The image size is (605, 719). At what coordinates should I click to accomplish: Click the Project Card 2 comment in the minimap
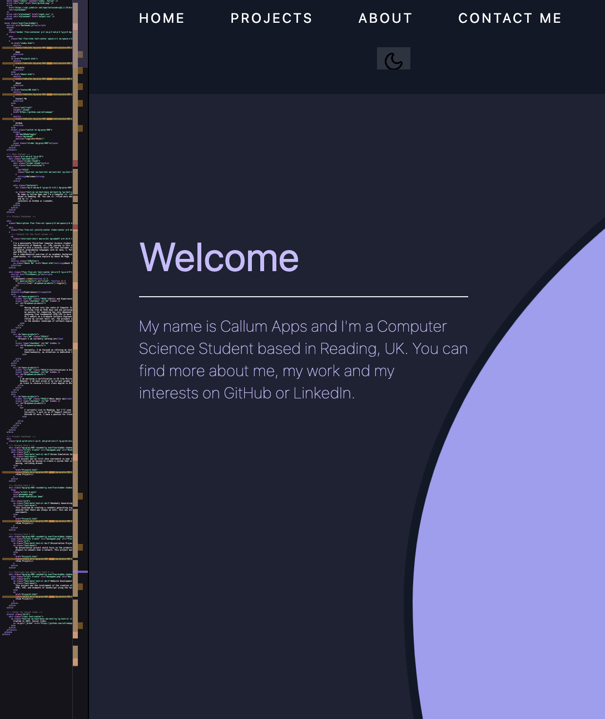pyautogui.click(x=22, y=485)
